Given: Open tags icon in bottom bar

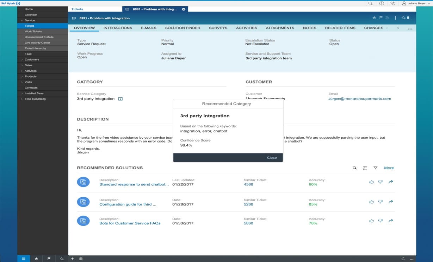Looking at the screenshot, I should click(x=62, y=259).
